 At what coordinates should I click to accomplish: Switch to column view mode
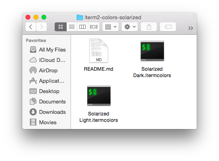coord(83,27)
